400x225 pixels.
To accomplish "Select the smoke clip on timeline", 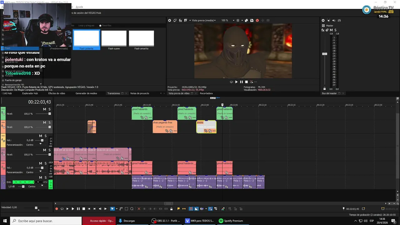I will click(x=206, y=127).
